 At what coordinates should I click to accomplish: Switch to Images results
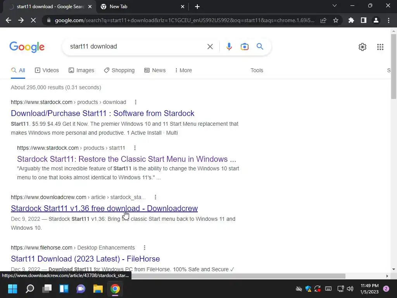tap(81, 71)
